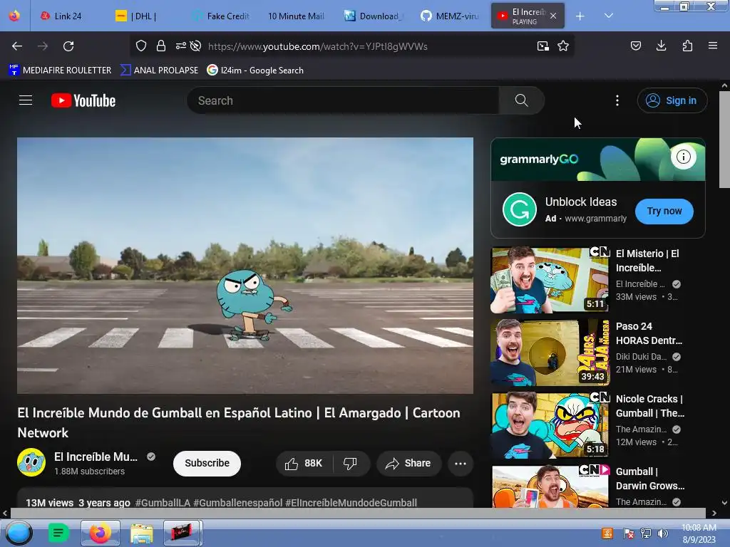Like the video with 88K likes
This screenshot has width=730, height=547.
(304, 463)
